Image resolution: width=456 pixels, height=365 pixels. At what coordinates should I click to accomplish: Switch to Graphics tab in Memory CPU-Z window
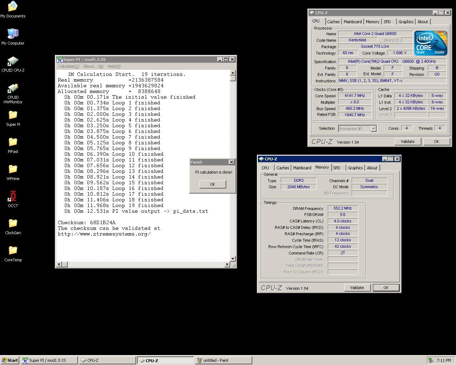tap(355, 168)
